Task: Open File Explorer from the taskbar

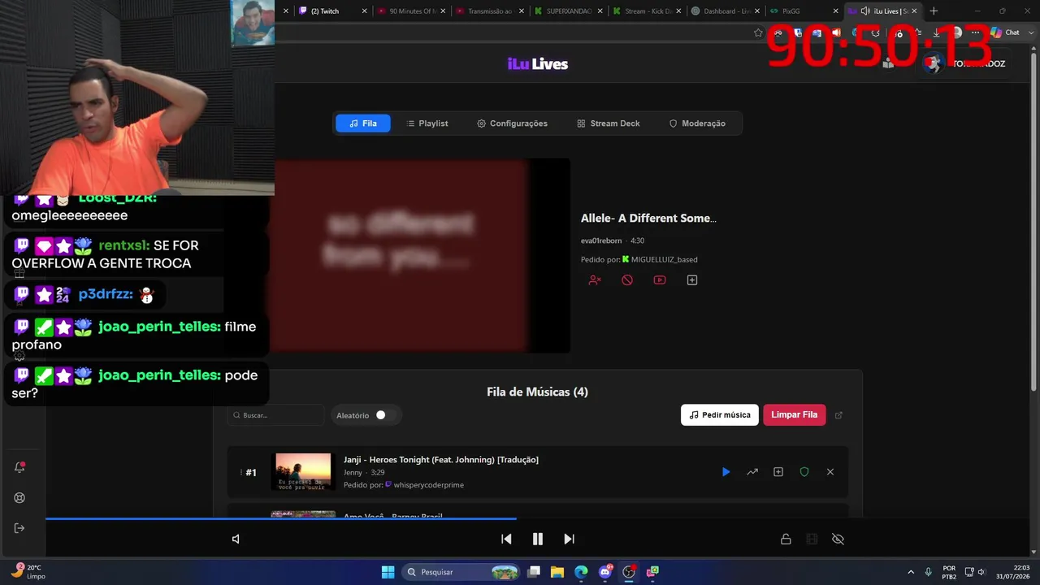Action: coord(557,572)
